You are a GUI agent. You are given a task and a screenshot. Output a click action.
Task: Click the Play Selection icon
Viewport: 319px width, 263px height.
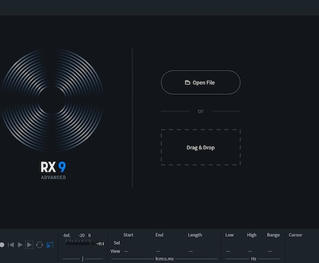pos(29,245)
